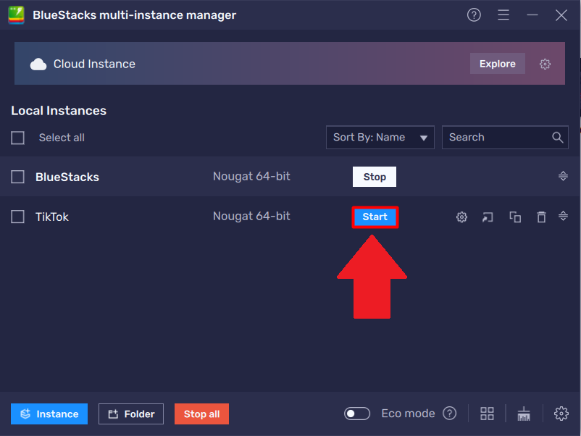The height and width of the screenshot is (436, 581).
Task: Delete the TikTok instance
Action: 541,217
